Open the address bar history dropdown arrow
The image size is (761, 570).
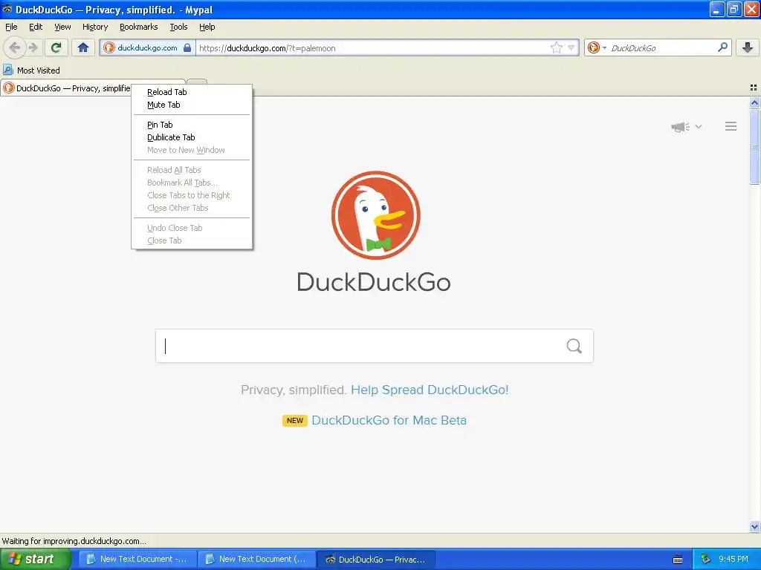coord(571,47)
